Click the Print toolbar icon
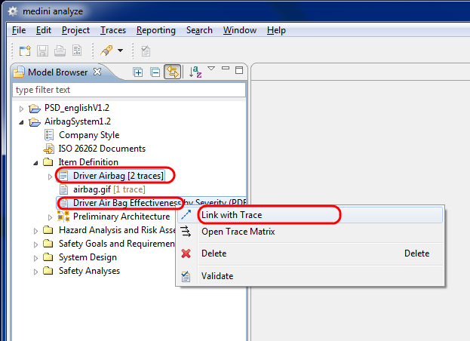 click(60, 51)
